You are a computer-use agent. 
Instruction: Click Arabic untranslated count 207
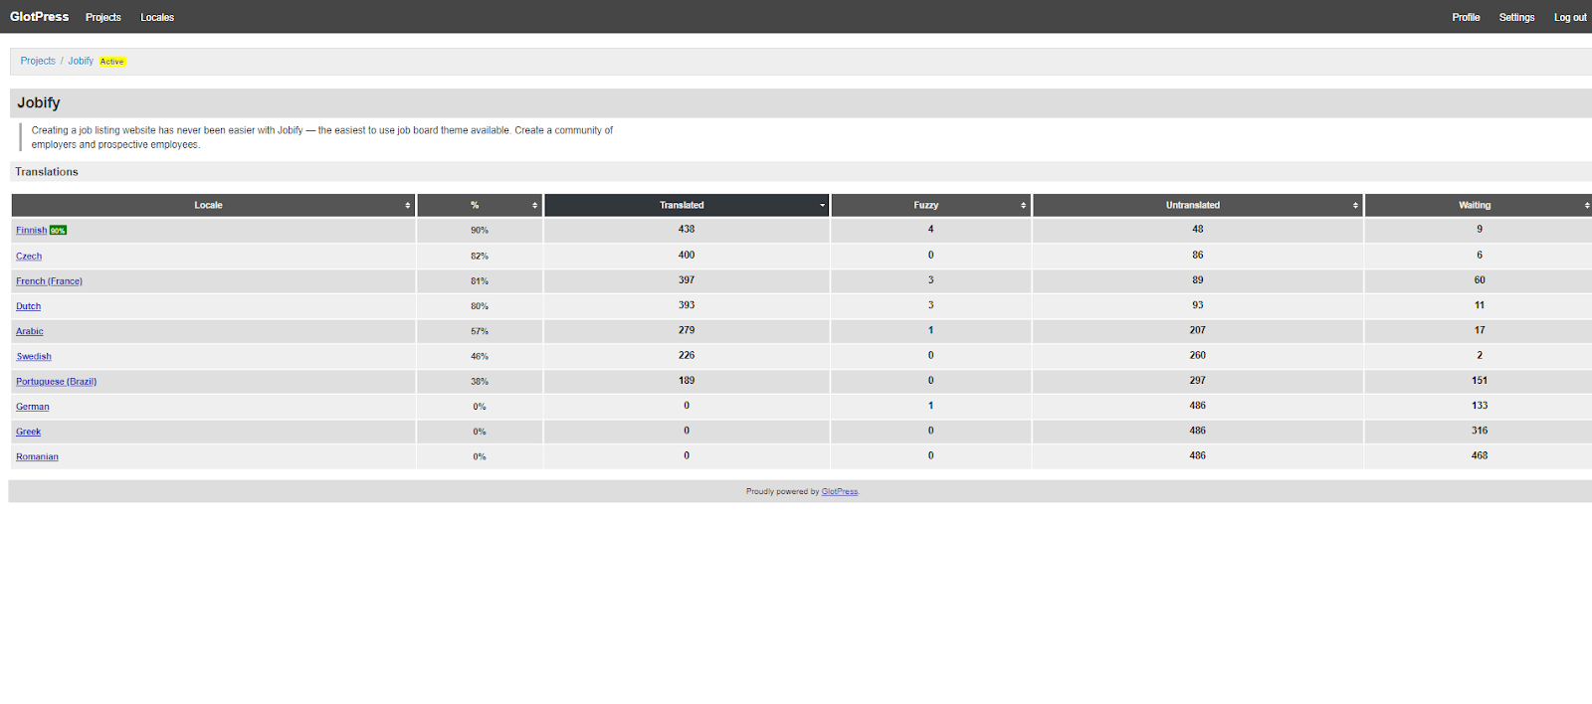[1198, 330]
